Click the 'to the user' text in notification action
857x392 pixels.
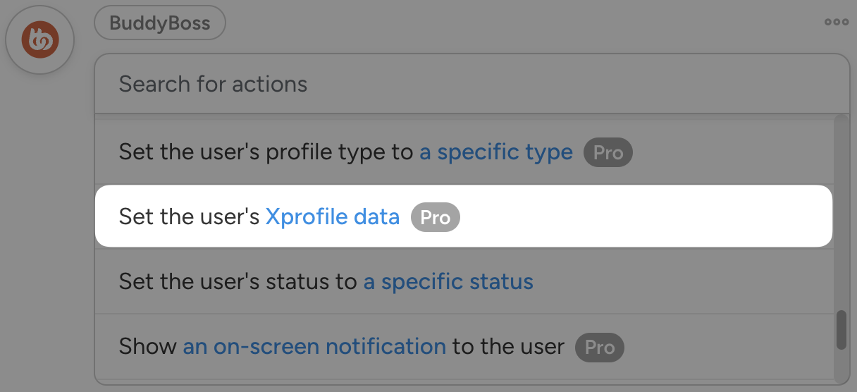pyautogui.click(x=508, y=347)
